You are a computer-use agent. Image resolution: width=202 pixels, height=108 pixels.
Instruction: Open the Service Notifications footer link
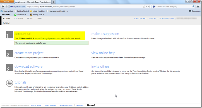66,105
